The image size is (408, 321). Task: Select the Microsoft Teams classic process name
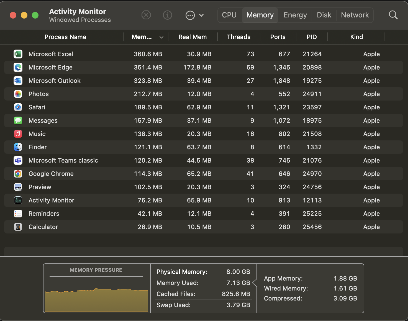[x=63, y=160]
